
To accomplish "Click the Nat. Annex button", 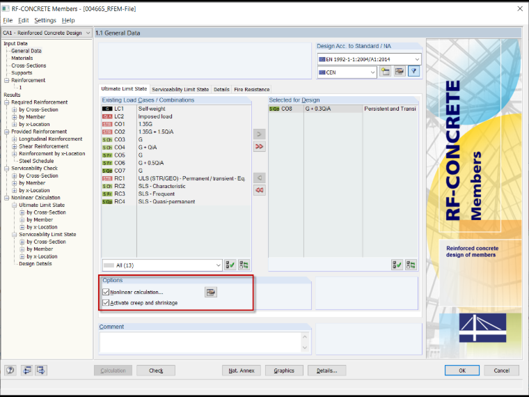I will pos(242,371).
